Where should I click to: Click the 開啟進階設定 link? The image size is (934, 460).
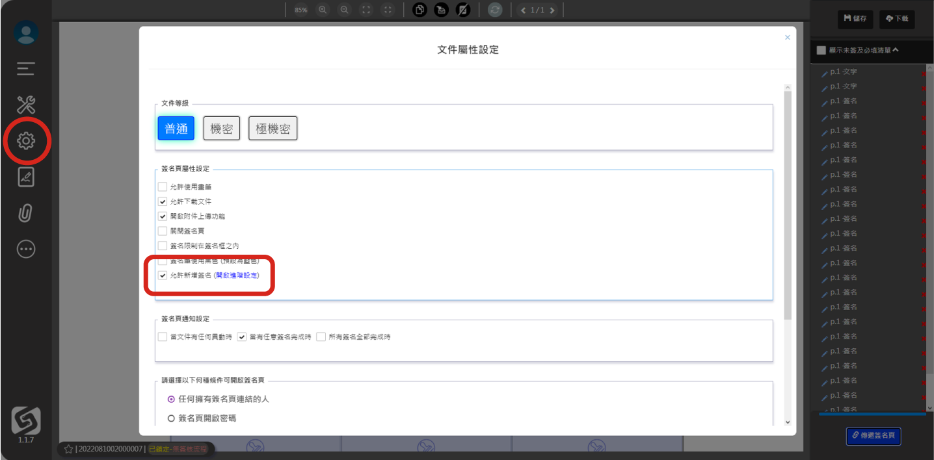(237, 275)
